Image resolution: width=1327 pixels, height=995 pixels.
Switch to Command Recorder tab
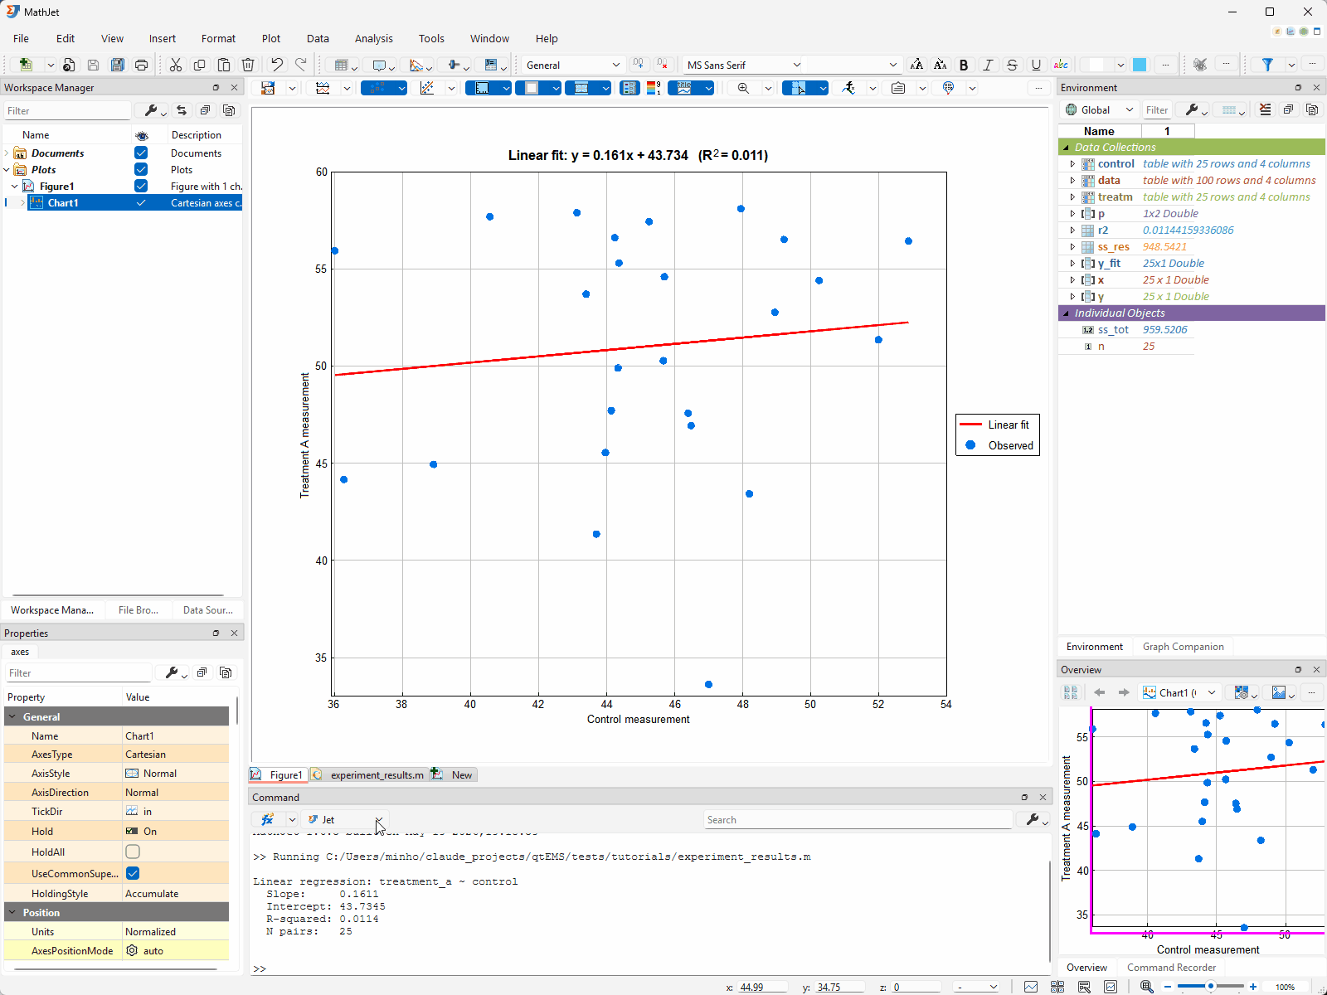[x=1171, y=968]
